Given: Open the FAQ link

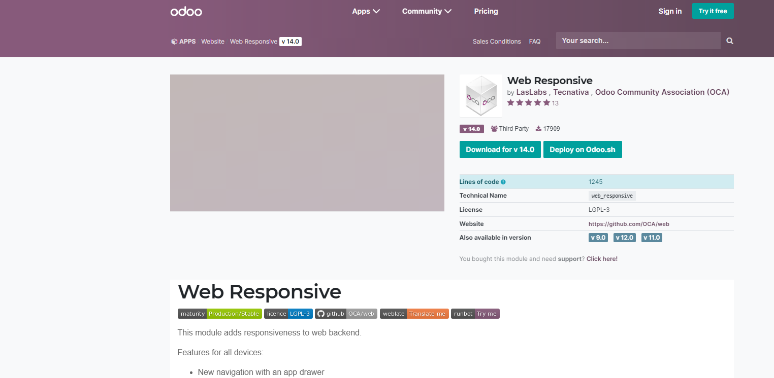Looking at the screenshot, I should [535, 42].
